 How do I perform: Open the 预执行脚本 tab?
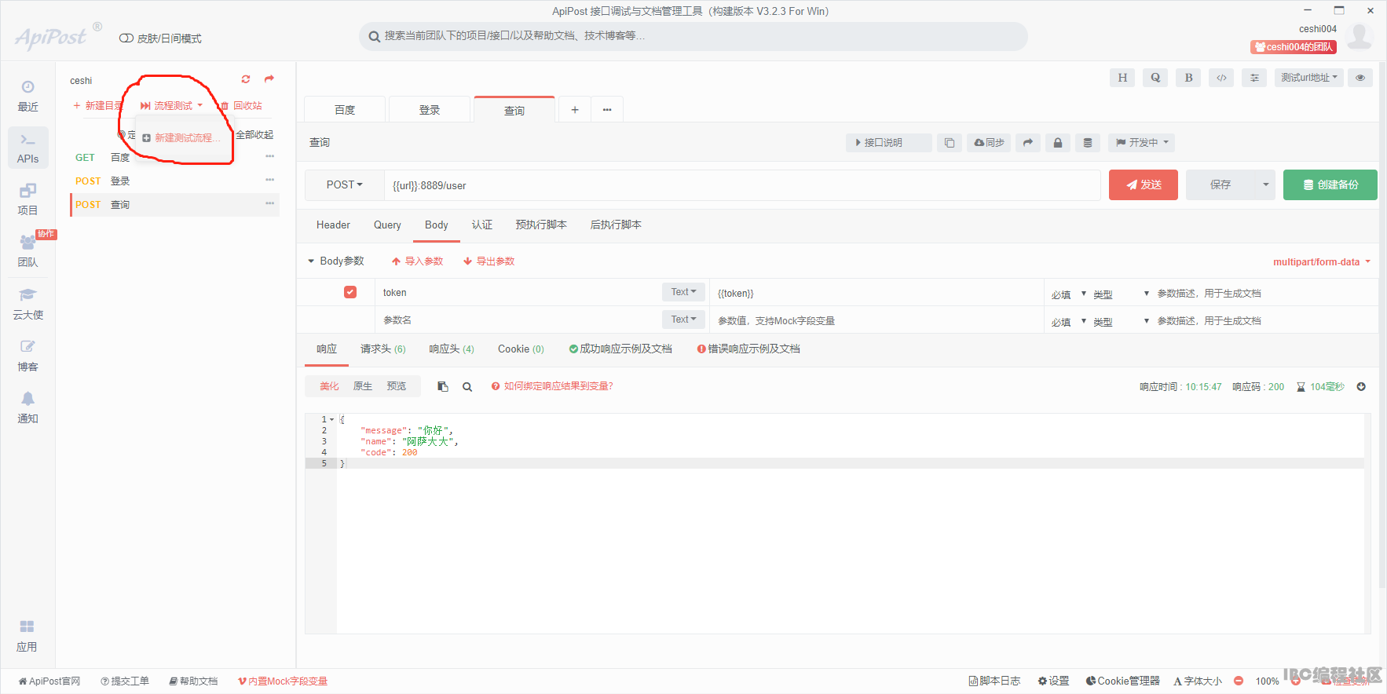[541, 225]
